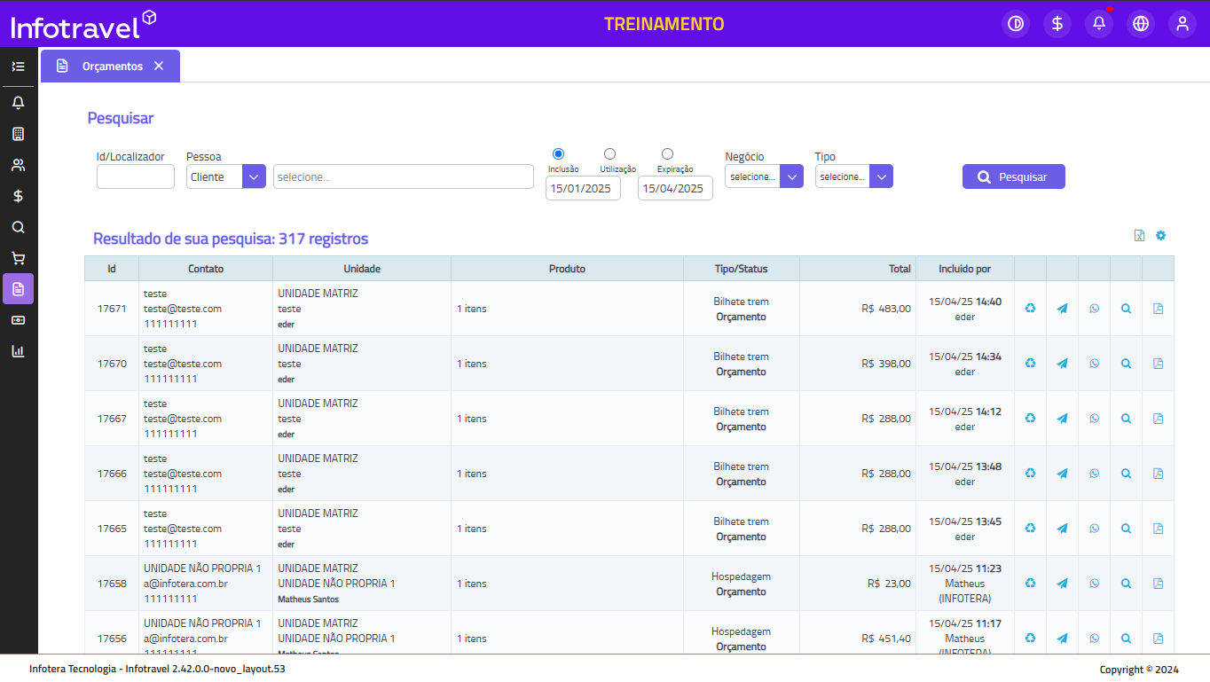This screenshot has height=682, width=1210.
Task: Open PDF icon for quote 17667
Action: [x=1158, y=419]
